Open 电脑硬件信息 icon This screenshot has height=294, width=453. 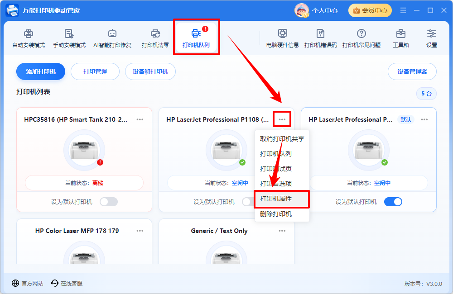click(x=282, y=38)
